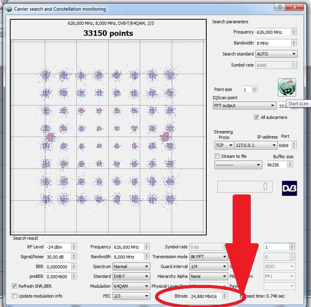Click the Point size spinner arrows

254,89
